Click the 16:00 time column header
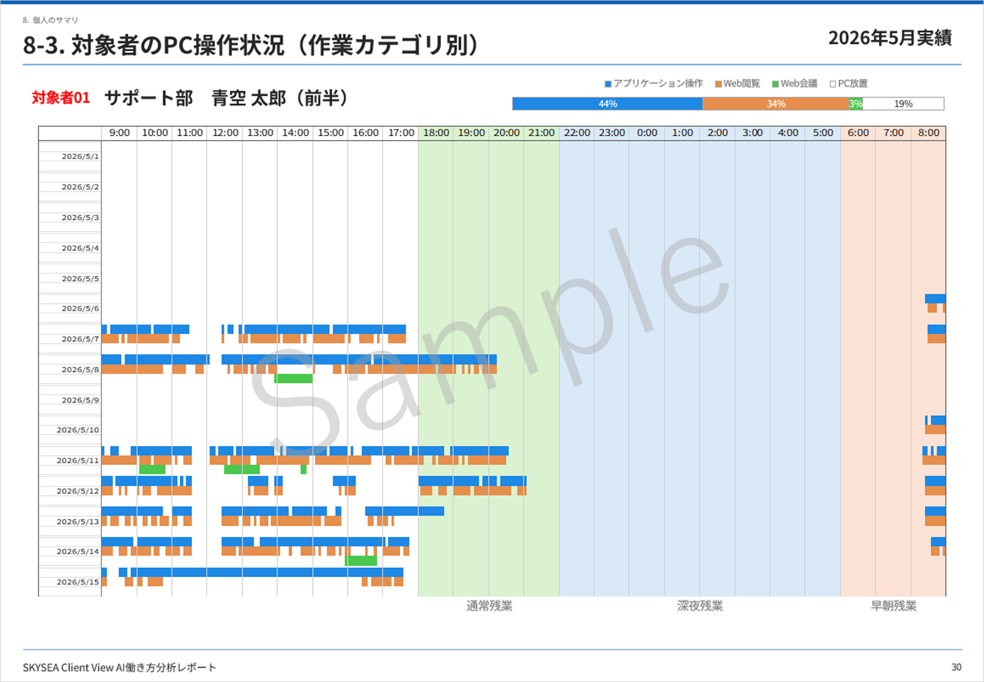This screenshot has height=682, width=984. coord(366,133)
